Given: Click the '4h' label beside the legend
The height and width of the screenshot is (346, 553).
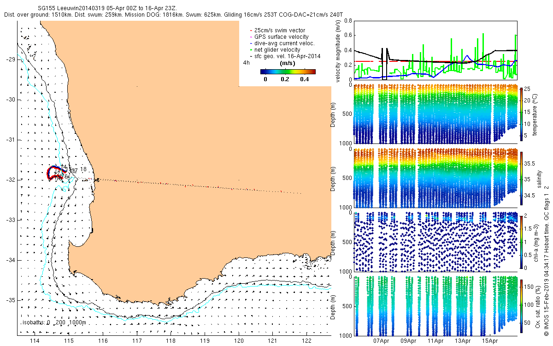Looking at the screenshot, I should click(x=247, y=63).
